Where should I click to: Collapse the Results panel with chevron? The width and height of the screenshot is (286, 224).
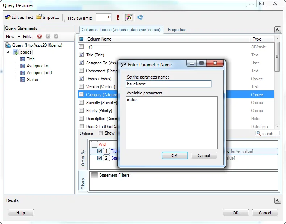pyautogui.click(x=277, y=200)
